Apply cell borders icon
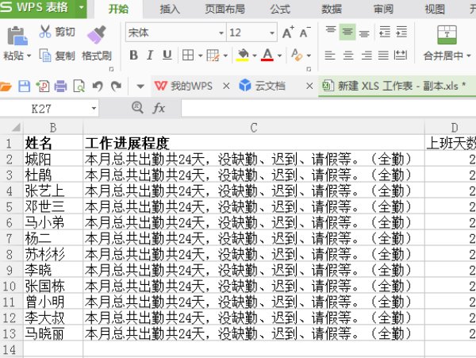The width and height of the screenshot is (476, 358). coord(188,56)
